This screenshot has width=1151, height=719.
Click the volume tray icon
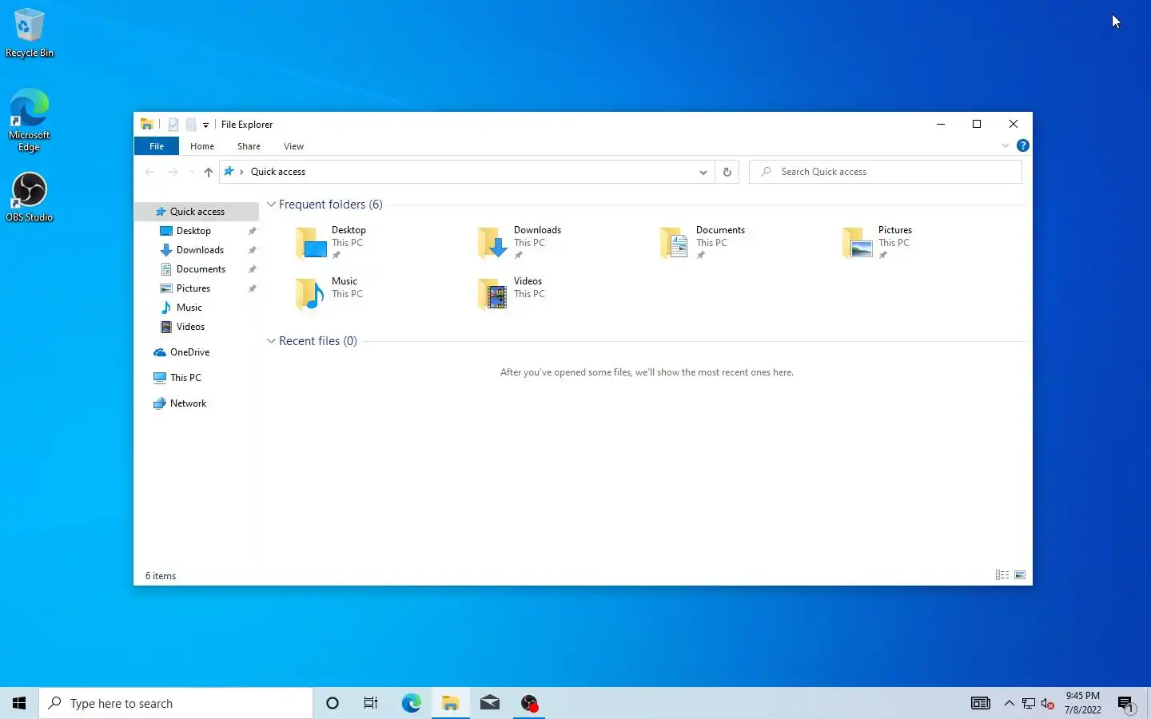click(1048, 703)
